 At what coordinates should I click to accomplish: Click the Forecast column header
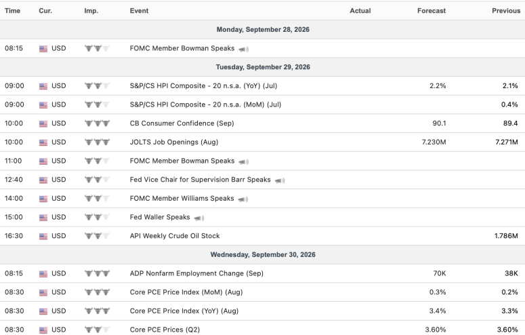(432, 11)
